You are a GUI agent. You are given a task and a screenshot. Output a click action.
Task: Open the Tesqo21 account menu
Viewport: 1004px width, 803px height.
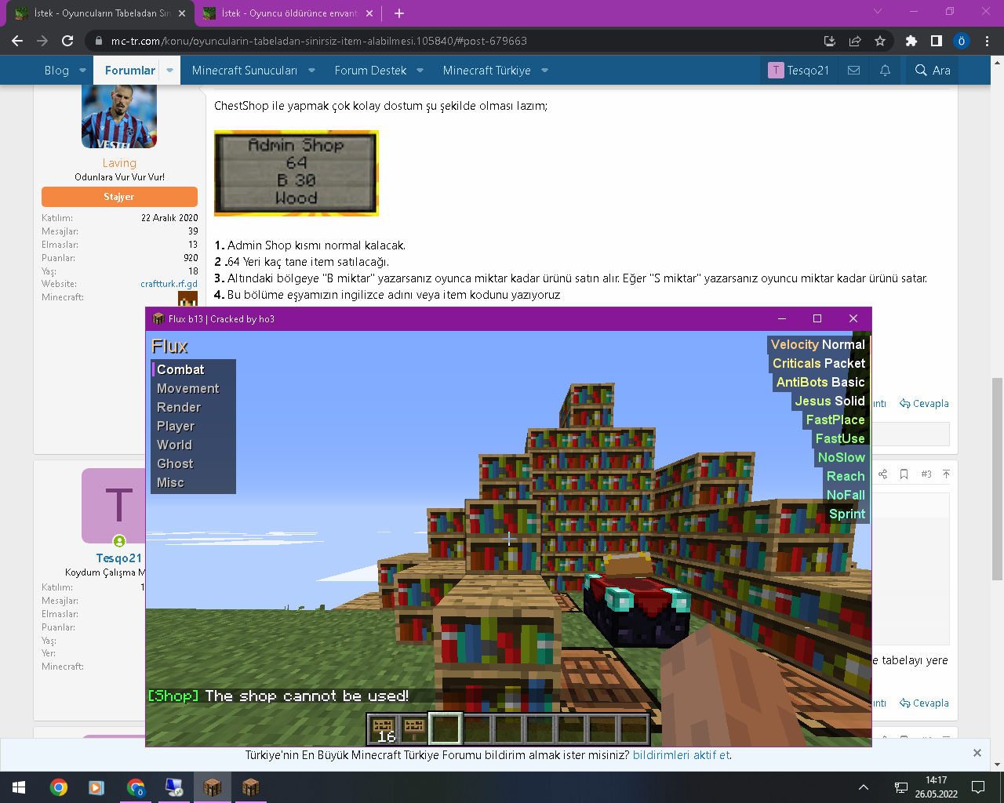[x=798, y=70]
